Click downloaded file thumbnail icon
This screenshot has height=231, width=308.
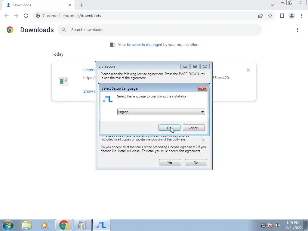63,81
